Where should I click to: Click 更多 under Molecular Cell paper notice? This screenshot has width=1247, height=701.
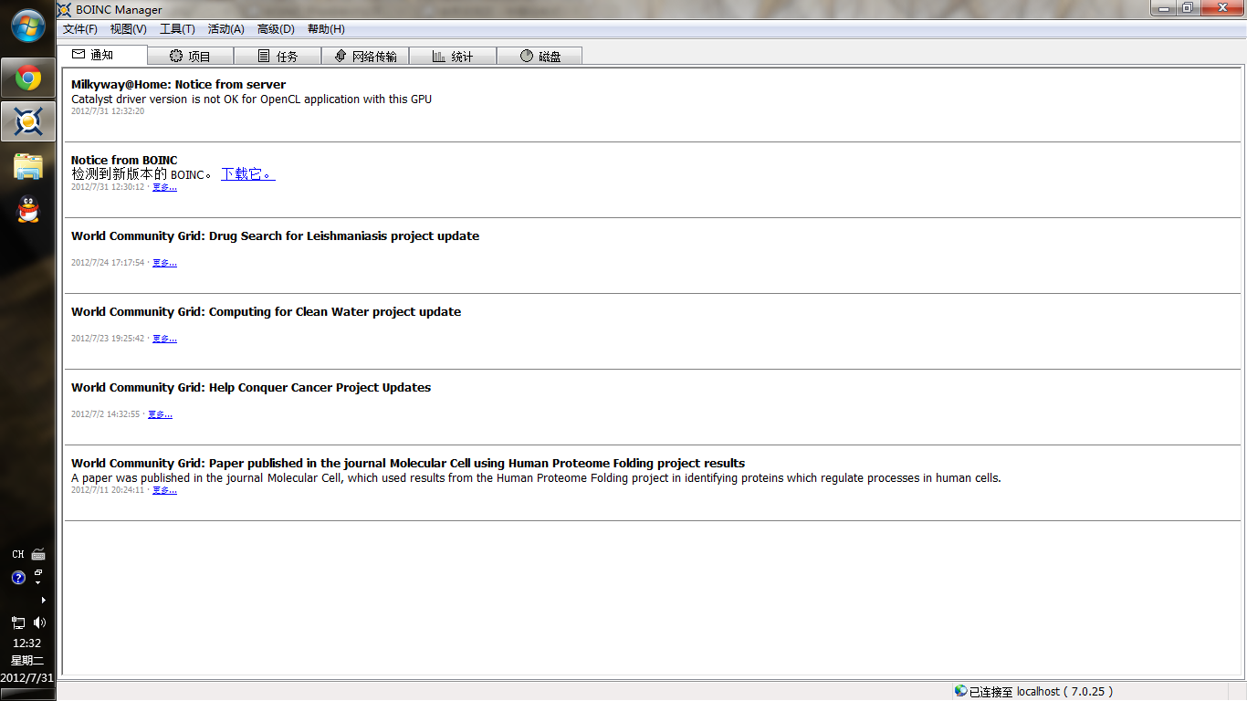[x=164, y=490]
